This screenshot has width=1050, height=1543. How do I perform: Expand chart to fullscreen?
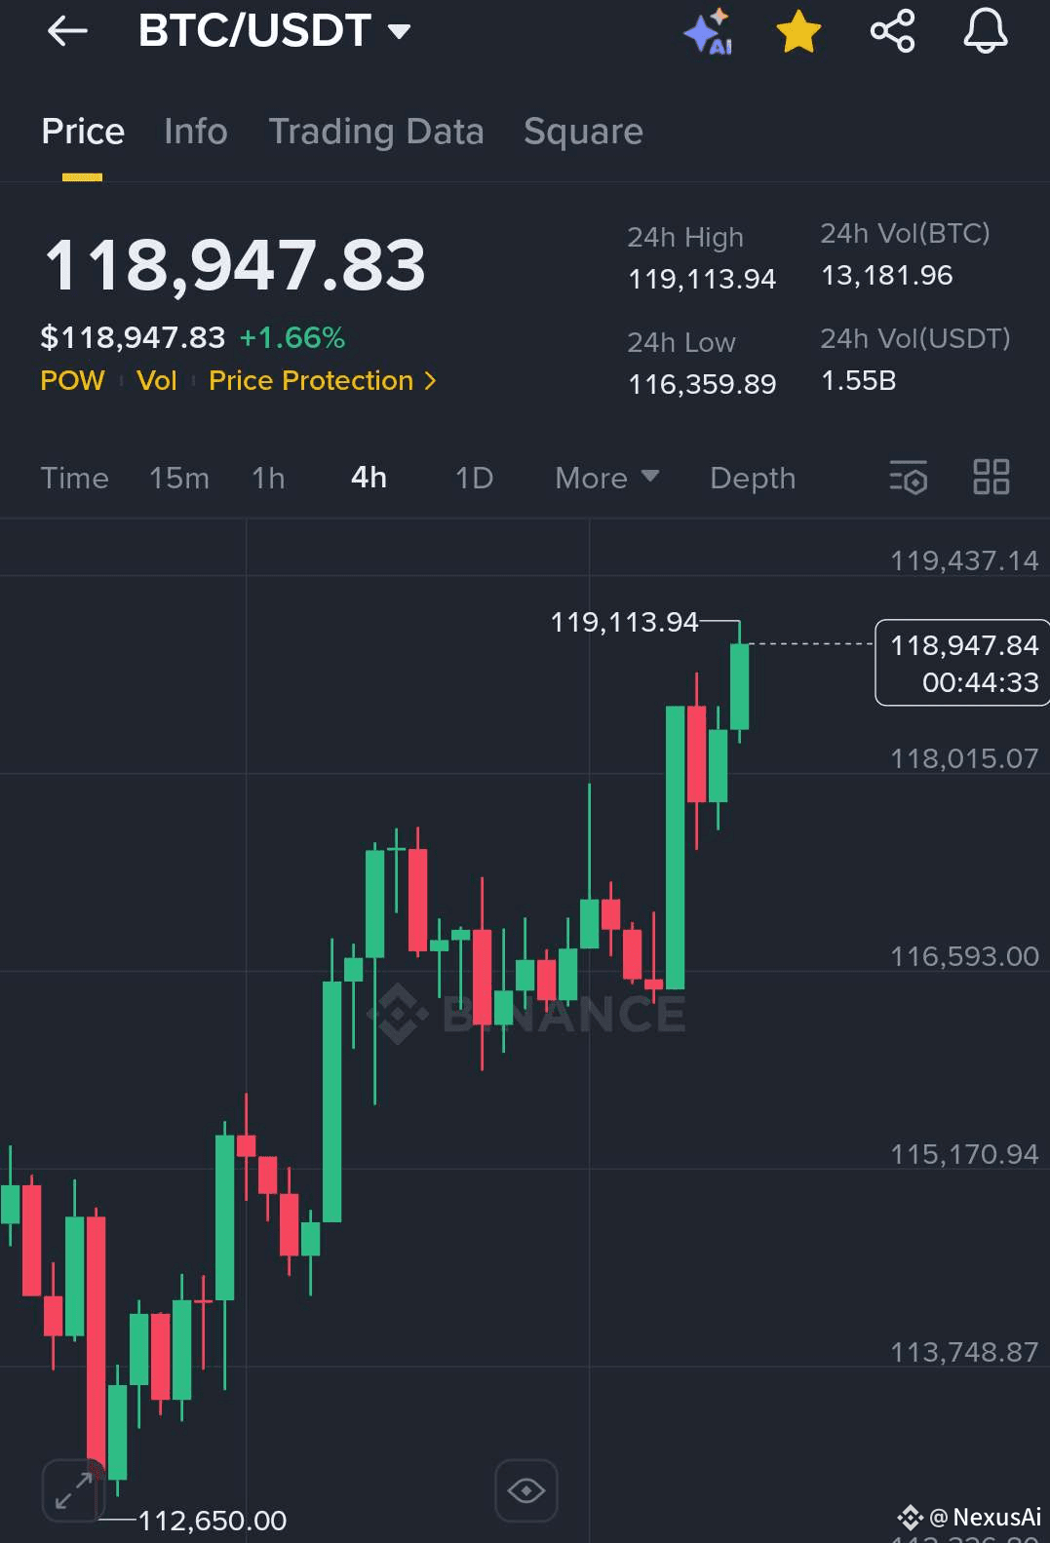tap(73, 1490)
